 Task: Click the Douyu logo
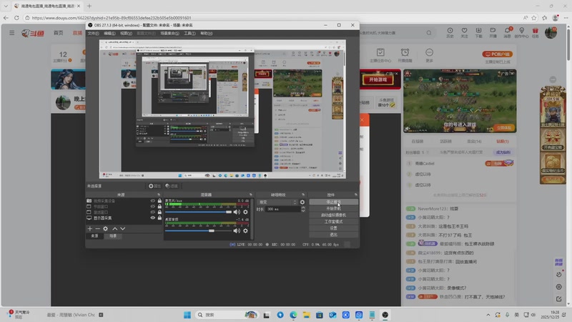click(x=33, y=33)
